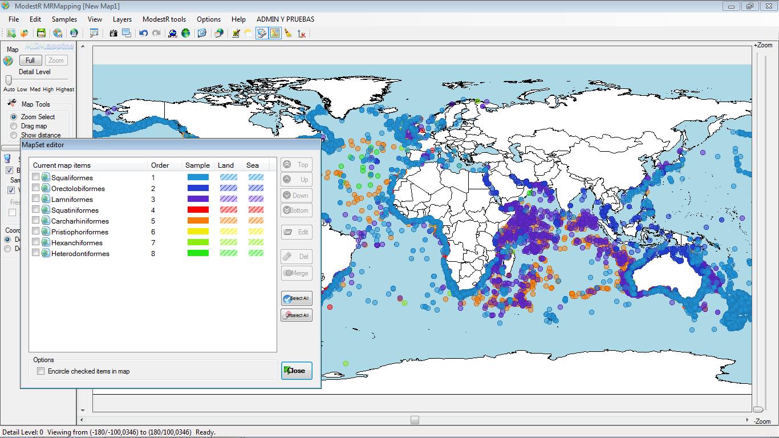
Task: Click the horizontal scrollbar thumb below map
Action: tap(415, 420)
